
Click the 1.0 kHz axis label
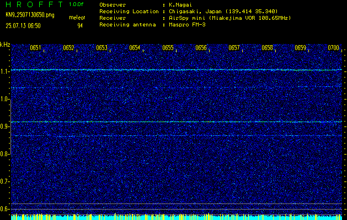(4, 99)
